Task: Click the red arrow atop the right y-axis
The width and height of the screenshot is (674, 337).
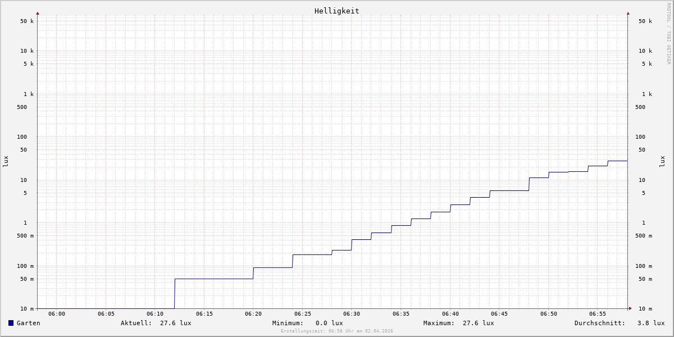Action: tap(628, 13)
